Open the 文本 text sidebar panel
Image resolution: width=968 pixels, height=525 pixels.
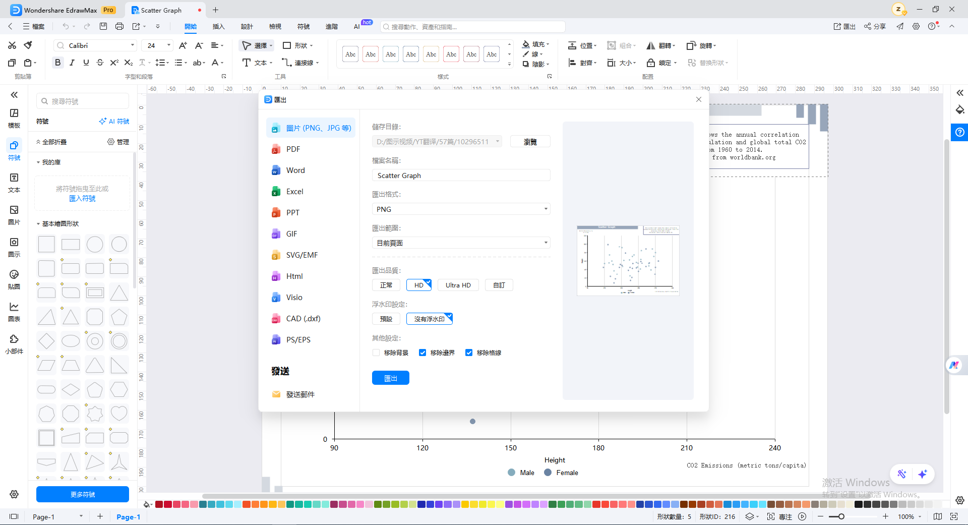pos(14,183)
